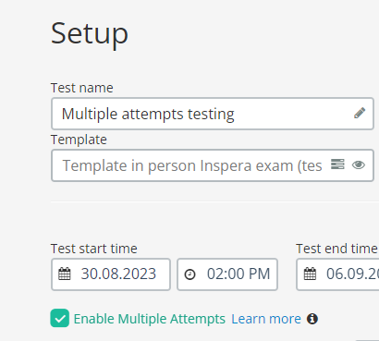Click the Test end time label

point(337,249)
